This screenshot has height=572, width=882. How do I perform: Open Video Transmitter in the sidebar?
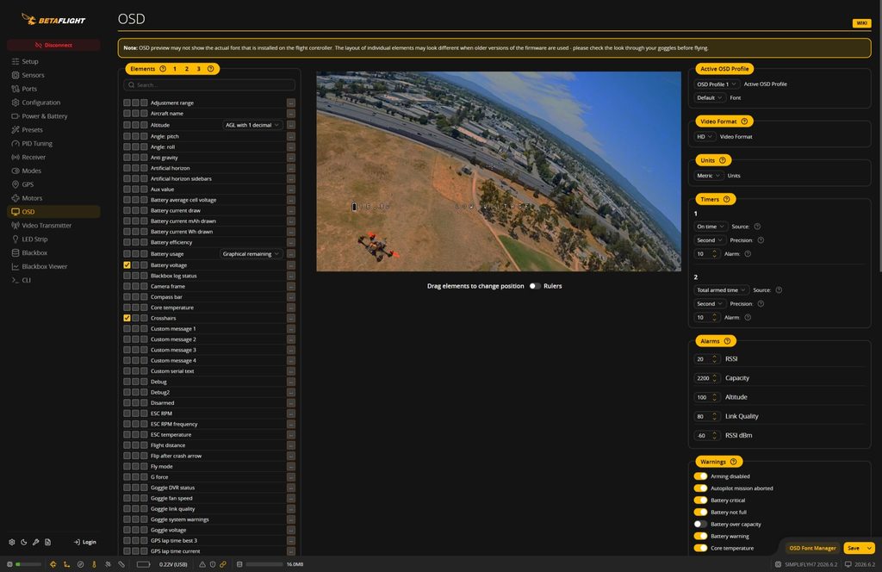[x=53, y=226]
